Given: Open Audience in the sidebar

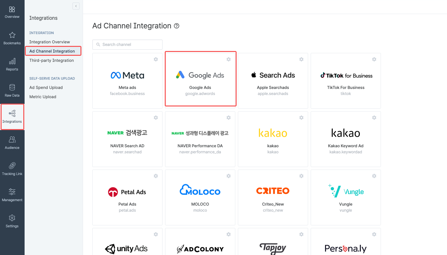Looking at the screenshot, I should coord(12,143).
